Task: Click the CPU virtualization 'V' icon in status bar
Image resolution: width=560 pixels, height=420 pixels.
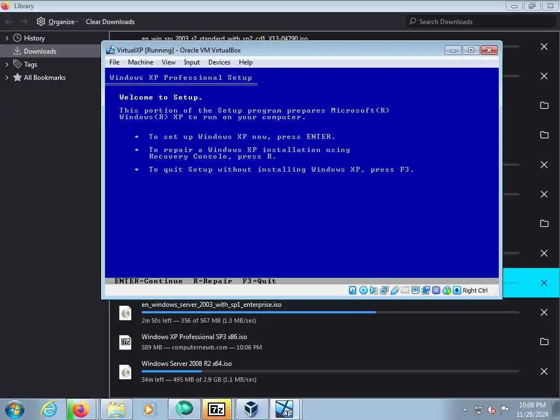Action: tap(436, 290)
